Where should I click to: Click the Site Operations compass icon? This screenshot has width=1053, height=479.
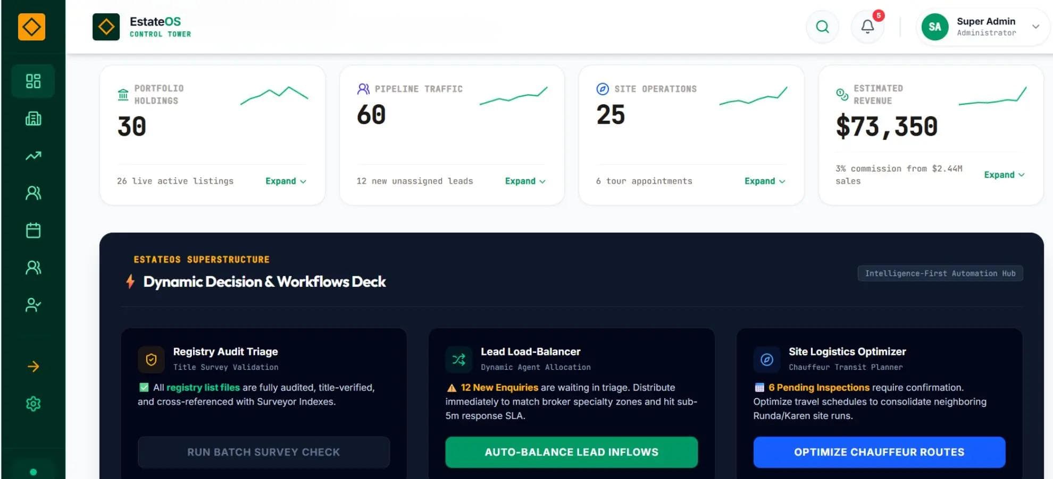click(603, 89)
